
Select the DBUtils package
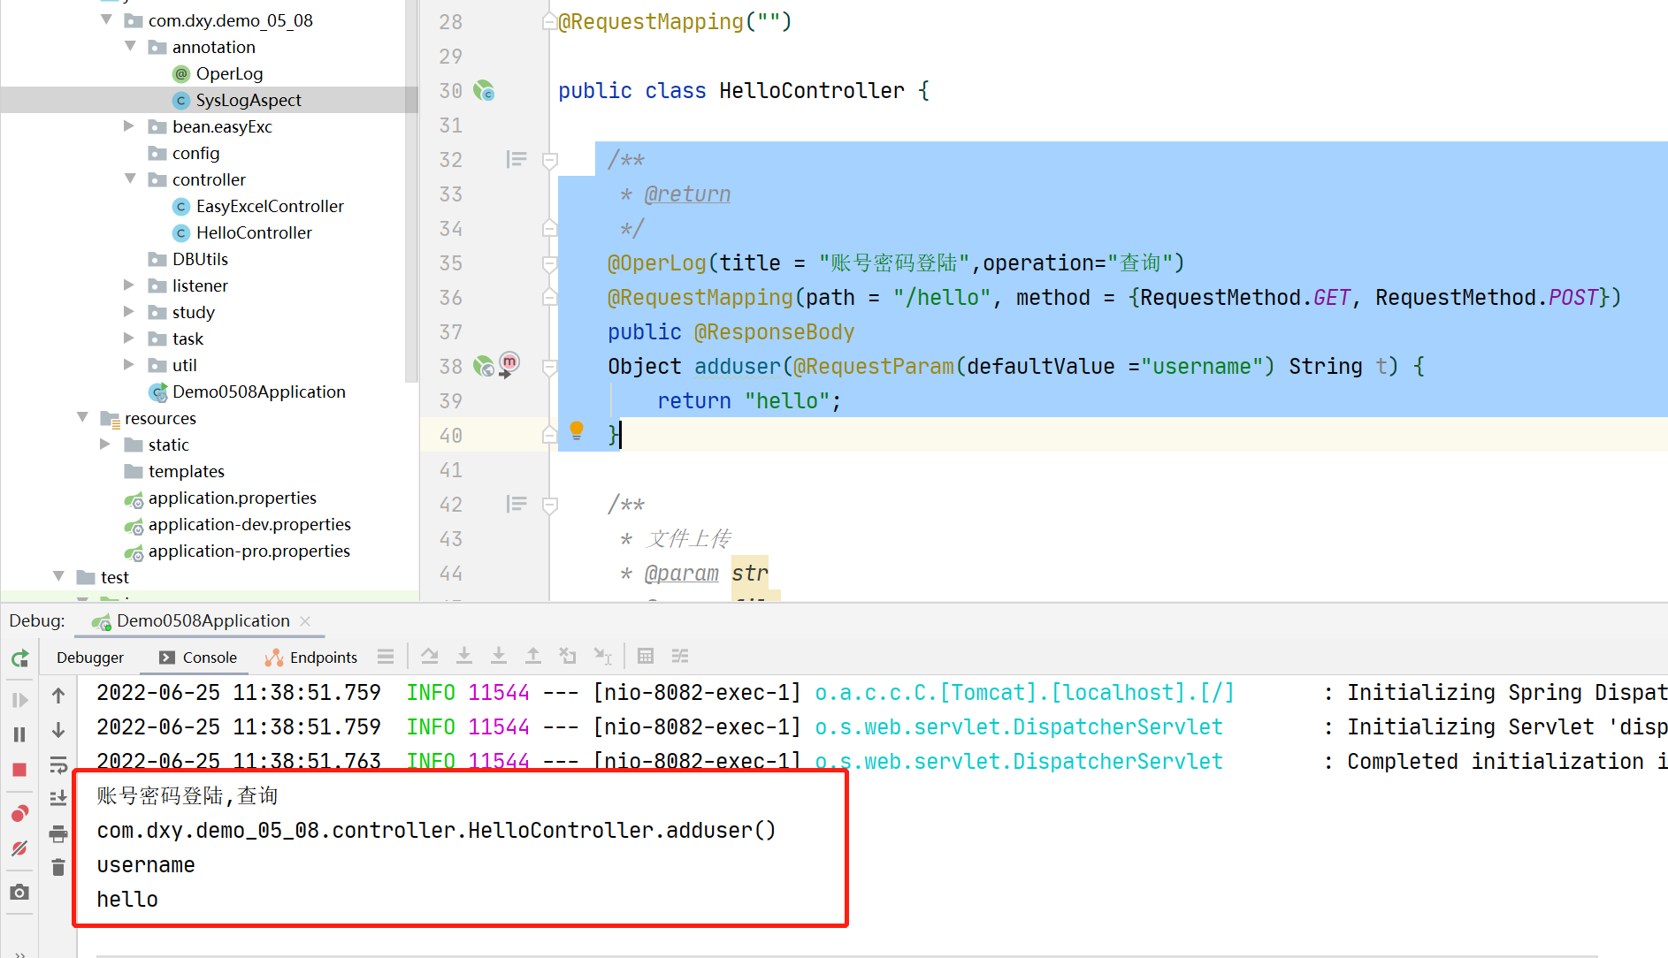[x=188, y=259]
